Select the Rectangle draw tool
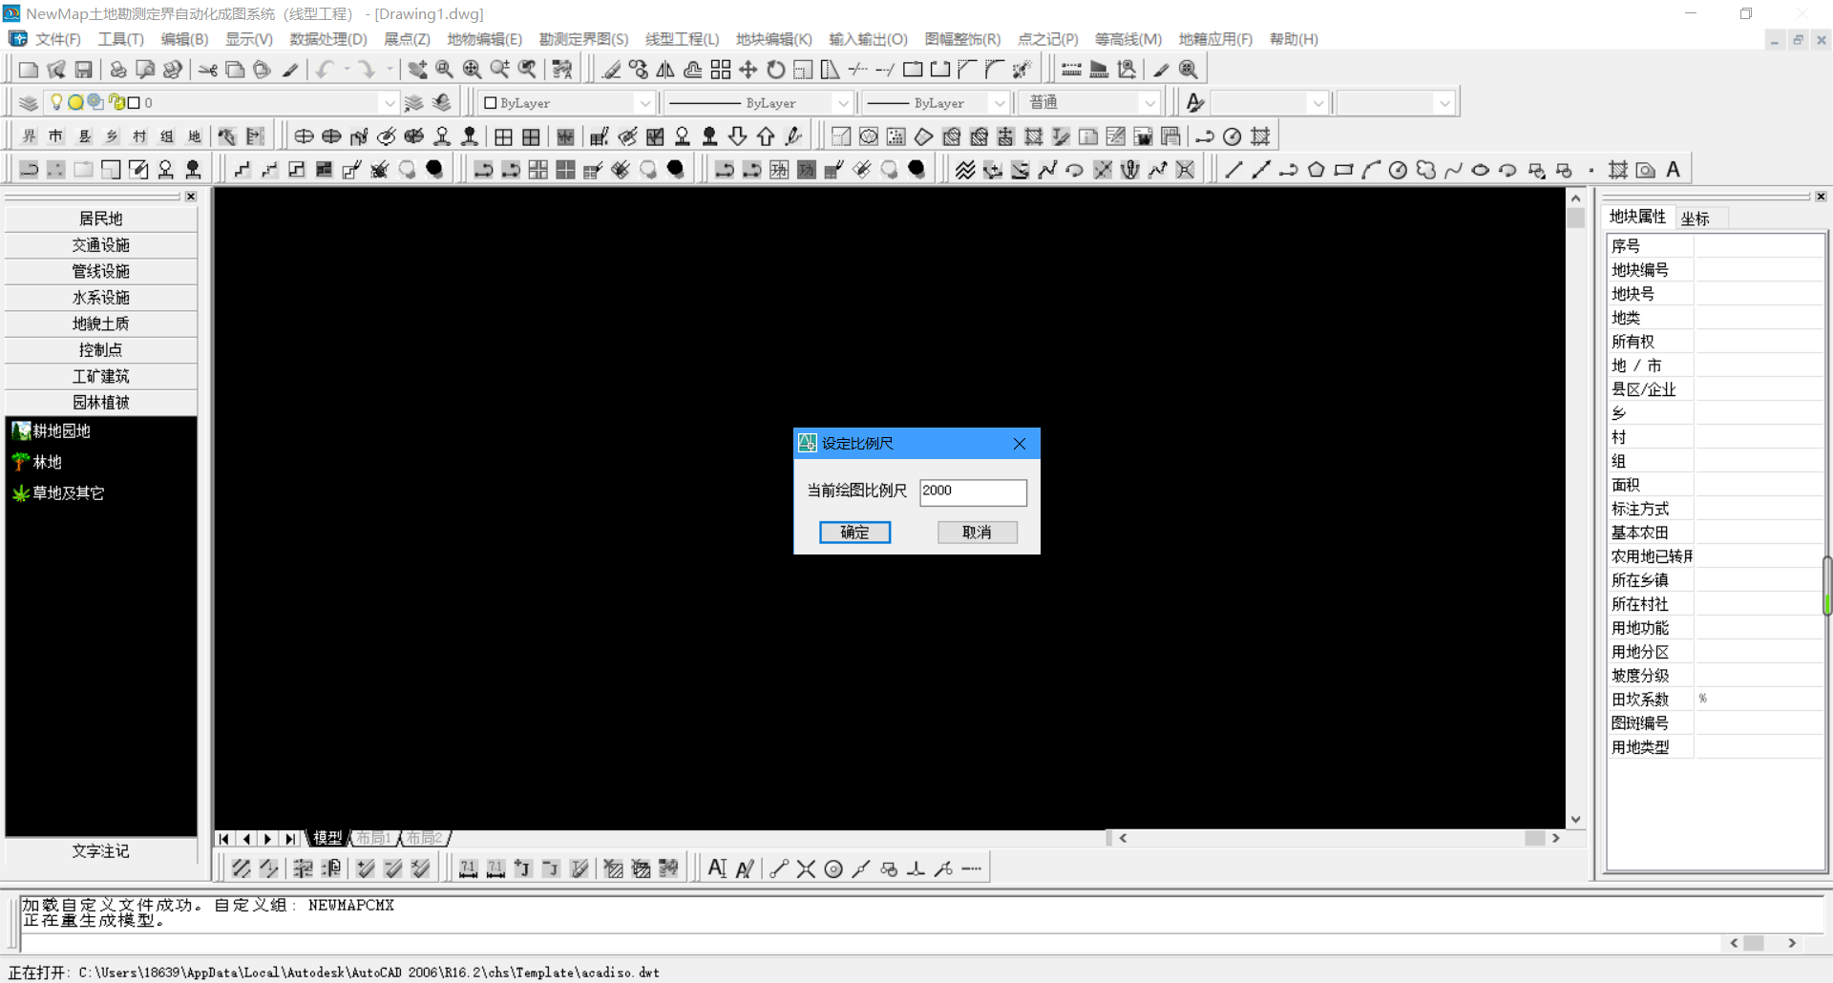The image size is (1833, 983). coord(1344,170)
